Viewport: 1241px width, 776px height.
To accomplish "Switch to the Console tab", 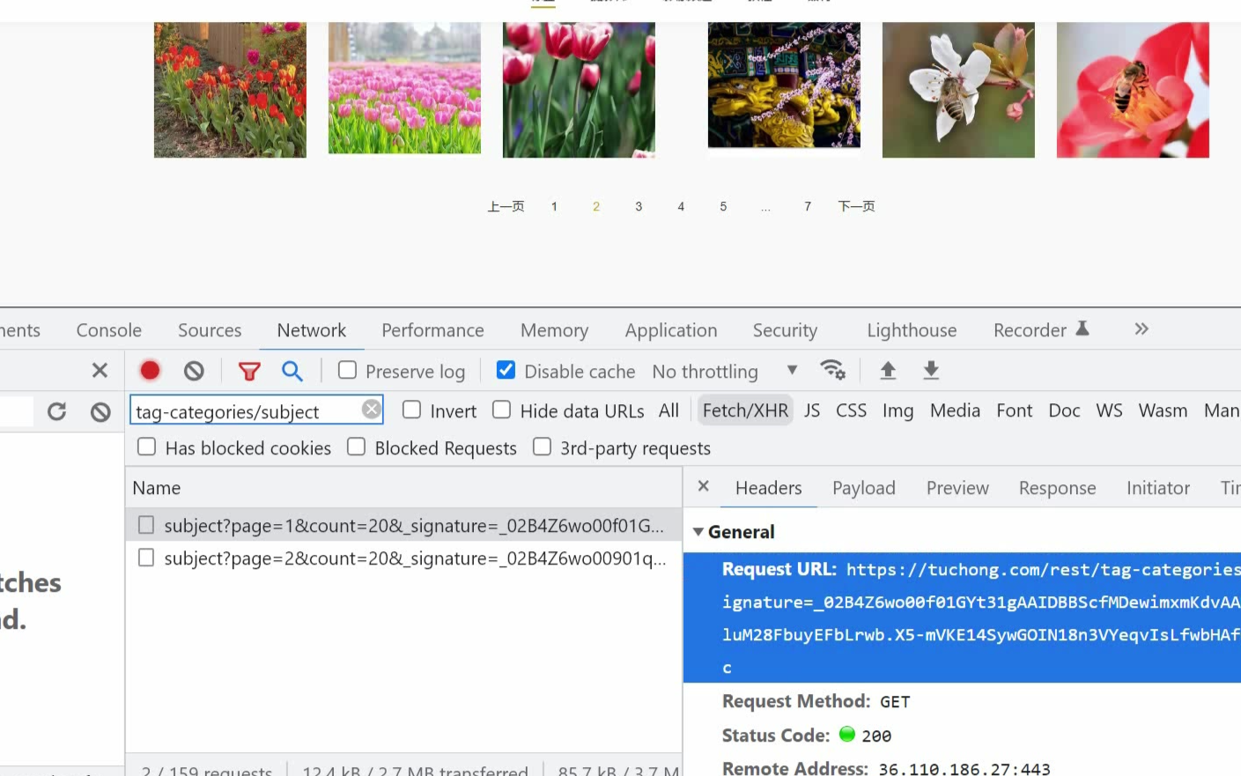I will pos(108,330).
